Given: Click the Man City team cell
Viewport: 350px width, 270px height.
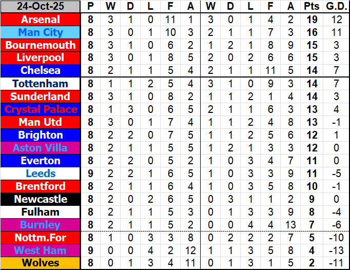Looking at the screenshot, I should pos(41,32).
